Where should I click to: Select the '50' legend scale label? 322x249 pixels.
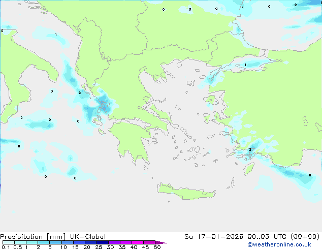pyautogui.click(x=157, y=247)
